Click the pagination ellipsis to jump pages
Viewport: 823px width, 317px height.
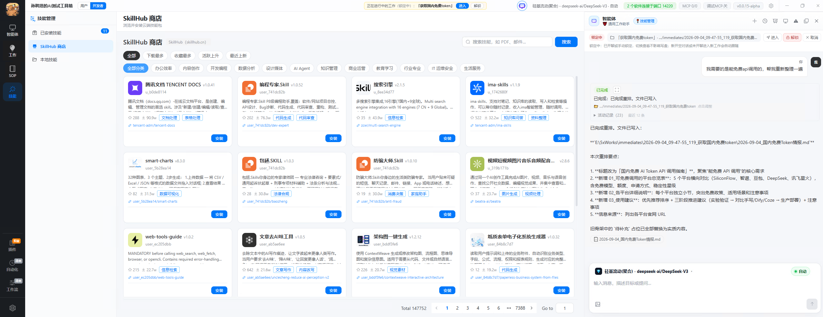[x=509, y=308]
